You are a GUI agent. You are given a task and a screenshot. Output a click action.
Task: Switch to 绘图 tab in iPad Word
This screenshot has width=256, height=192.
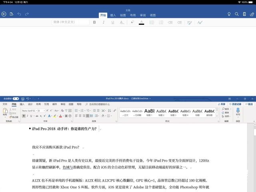(x=123, y=15)
